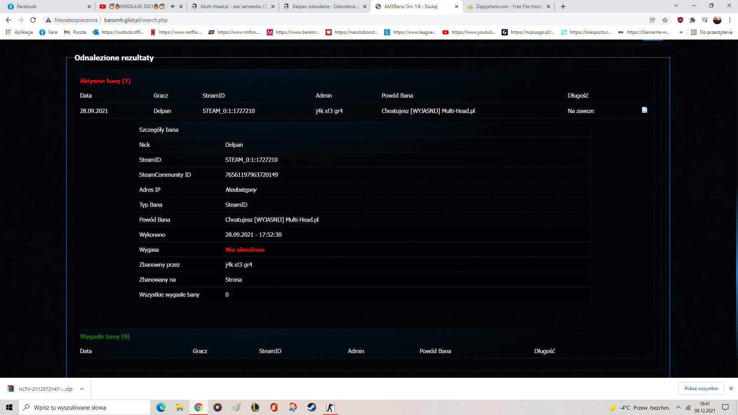Screen dimensions: 738x415
Task: Click the ban details document icon
Action: point(645,110)
